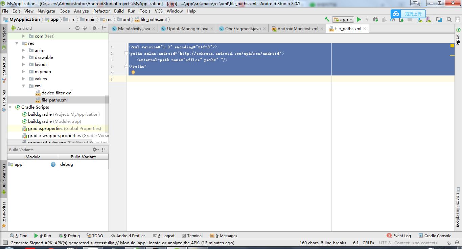Open the Refactor menu

[101, 11]
